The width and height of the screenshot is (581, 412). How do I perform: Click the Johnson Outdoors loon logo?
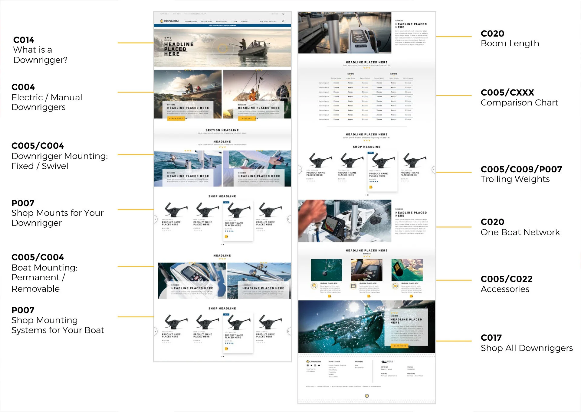click(x=384, y=362)
